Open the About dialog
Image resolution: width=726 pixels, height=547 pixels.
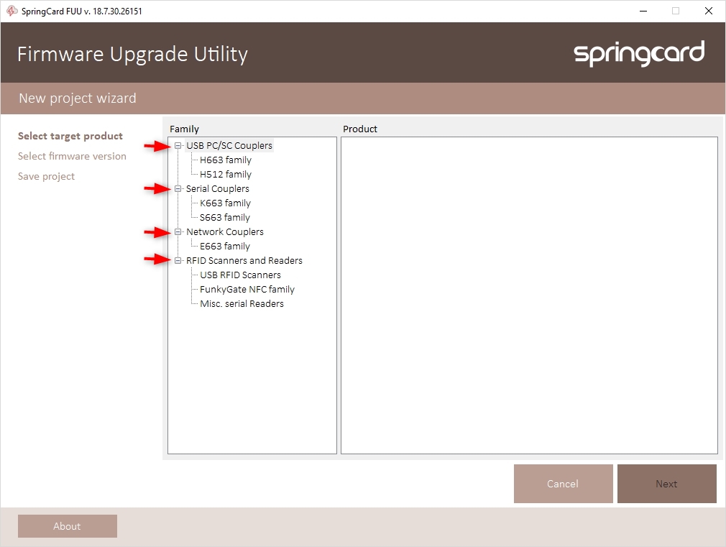[67, 526]
